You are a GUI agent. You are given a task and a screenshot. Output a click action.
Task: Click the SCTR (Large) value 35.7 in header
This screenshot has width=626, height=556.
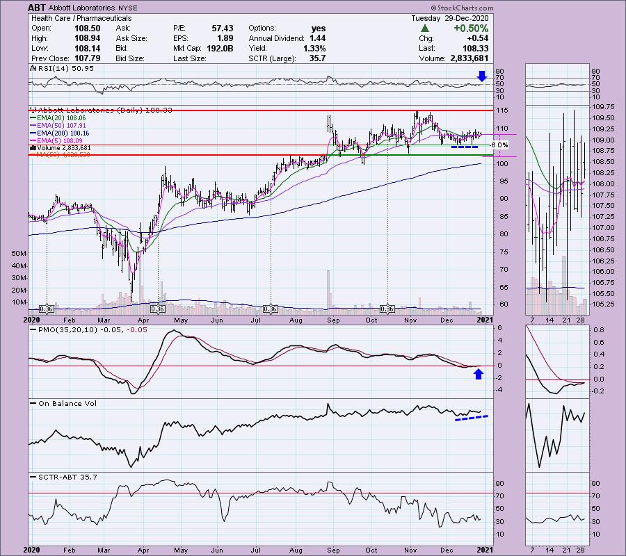pos(317,58)
